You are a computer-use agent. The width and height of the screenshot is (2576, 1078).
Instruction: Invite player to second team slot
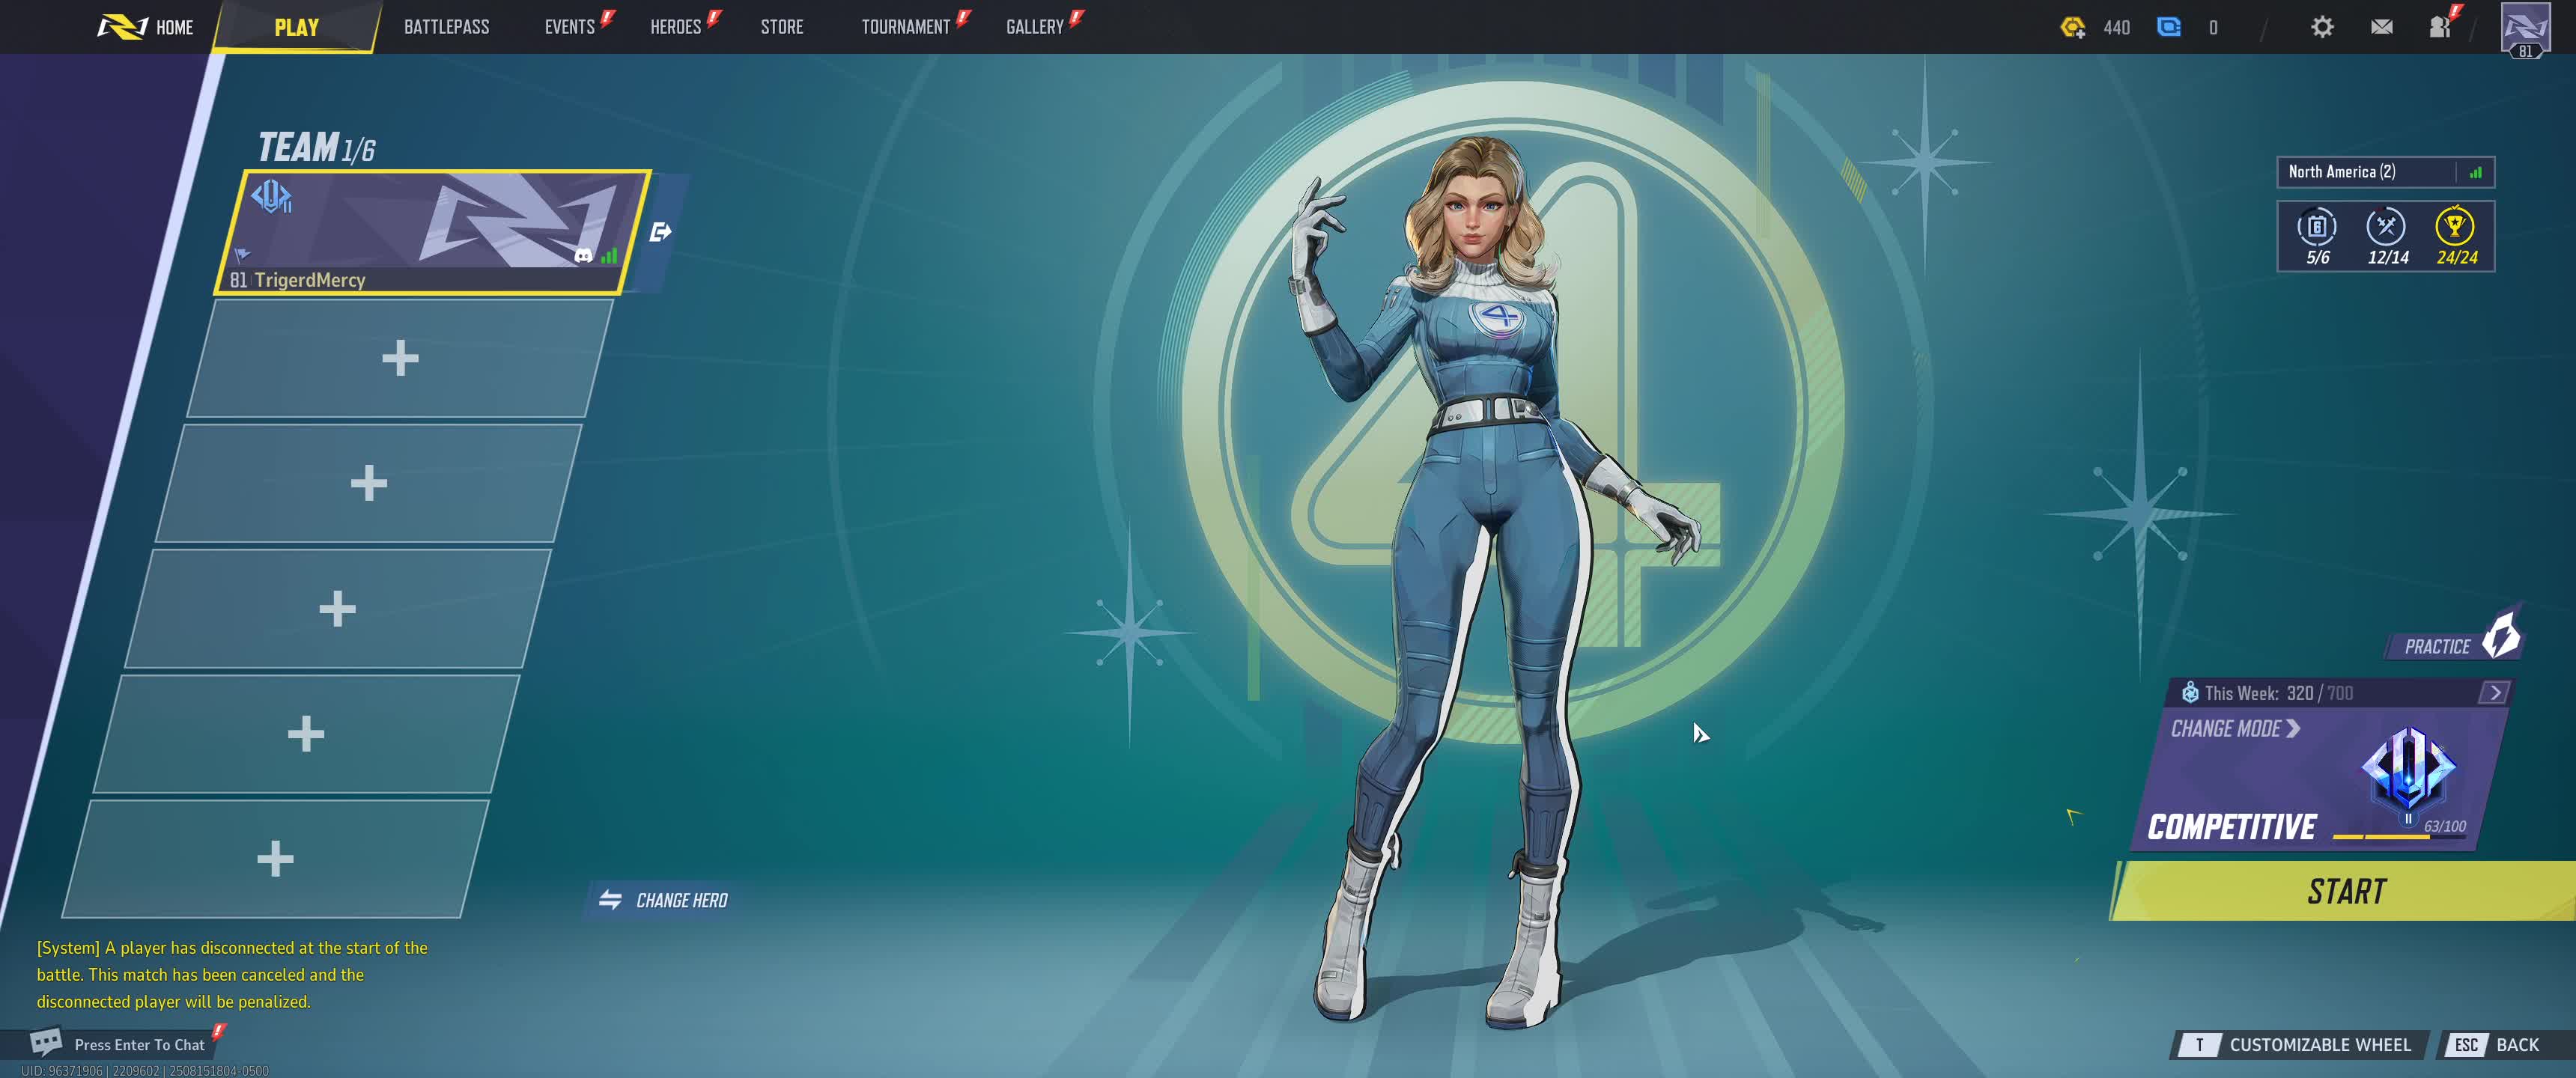tap(399, 358)
